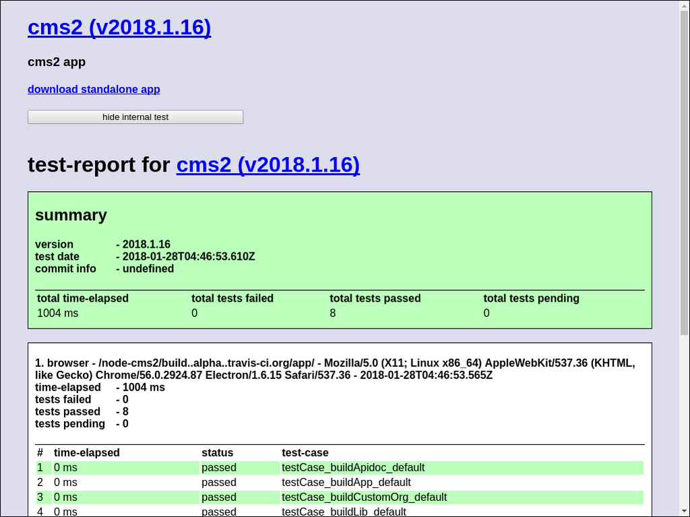Select browser tests passed '- 8'
690x517 pixels.
pyautogui.click(x=123, y=411)
